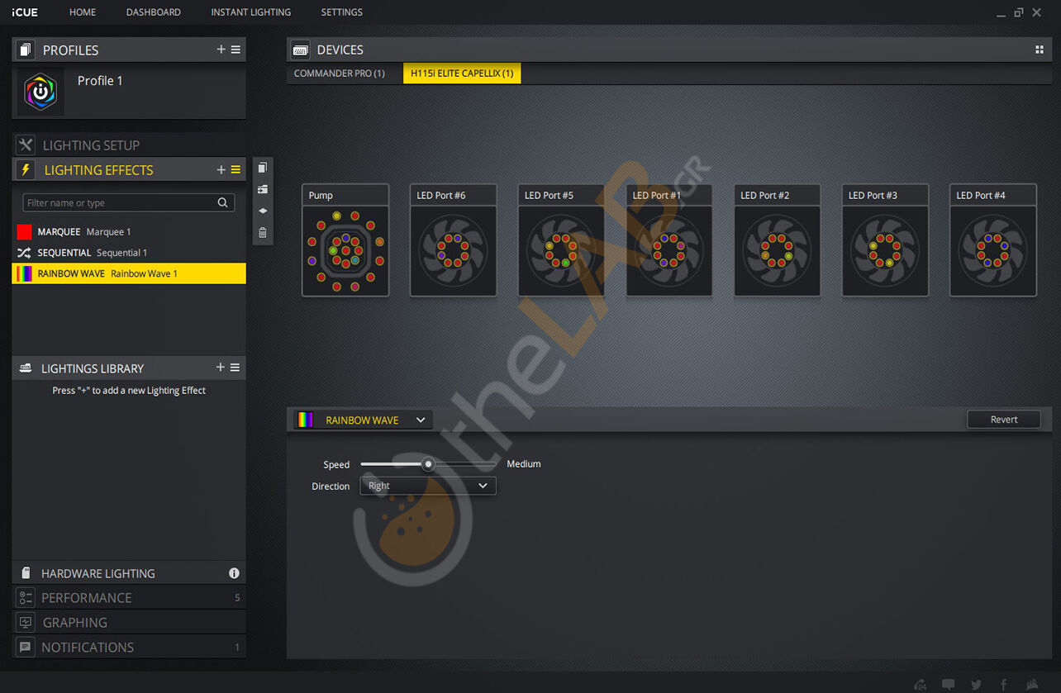Add a new item to Lightings Library
The width and height of the screenshot is (1061, 693).
click(221, 368)
